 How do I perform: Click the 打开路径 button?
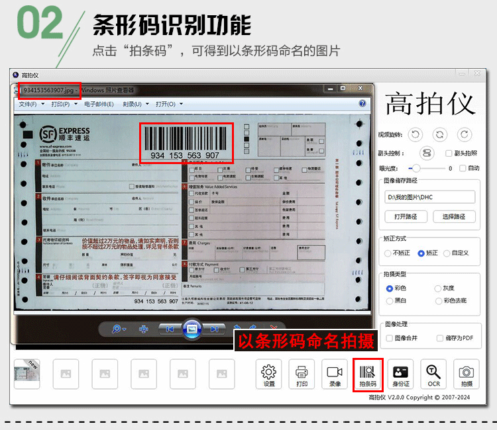[x=406, y=217]
